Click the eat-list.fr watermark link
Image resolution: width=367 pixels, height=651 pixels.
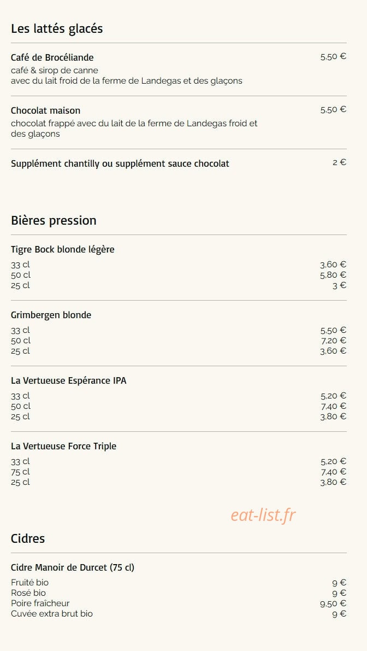coord(263,515)
